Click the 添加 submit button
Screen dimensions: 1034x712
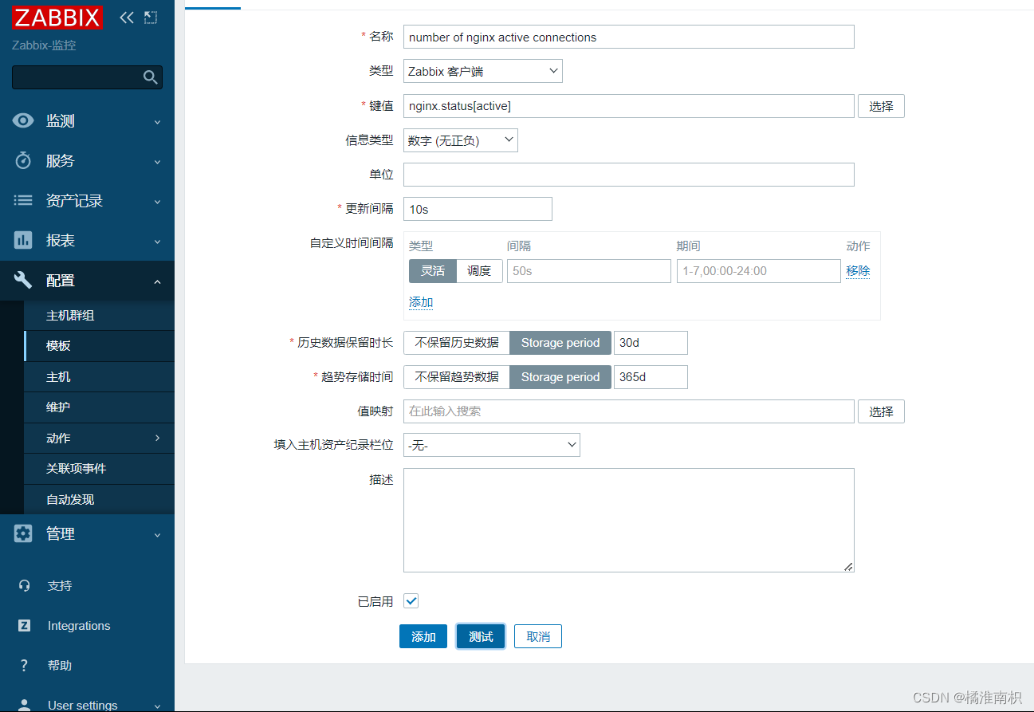[x=423, y=636]
